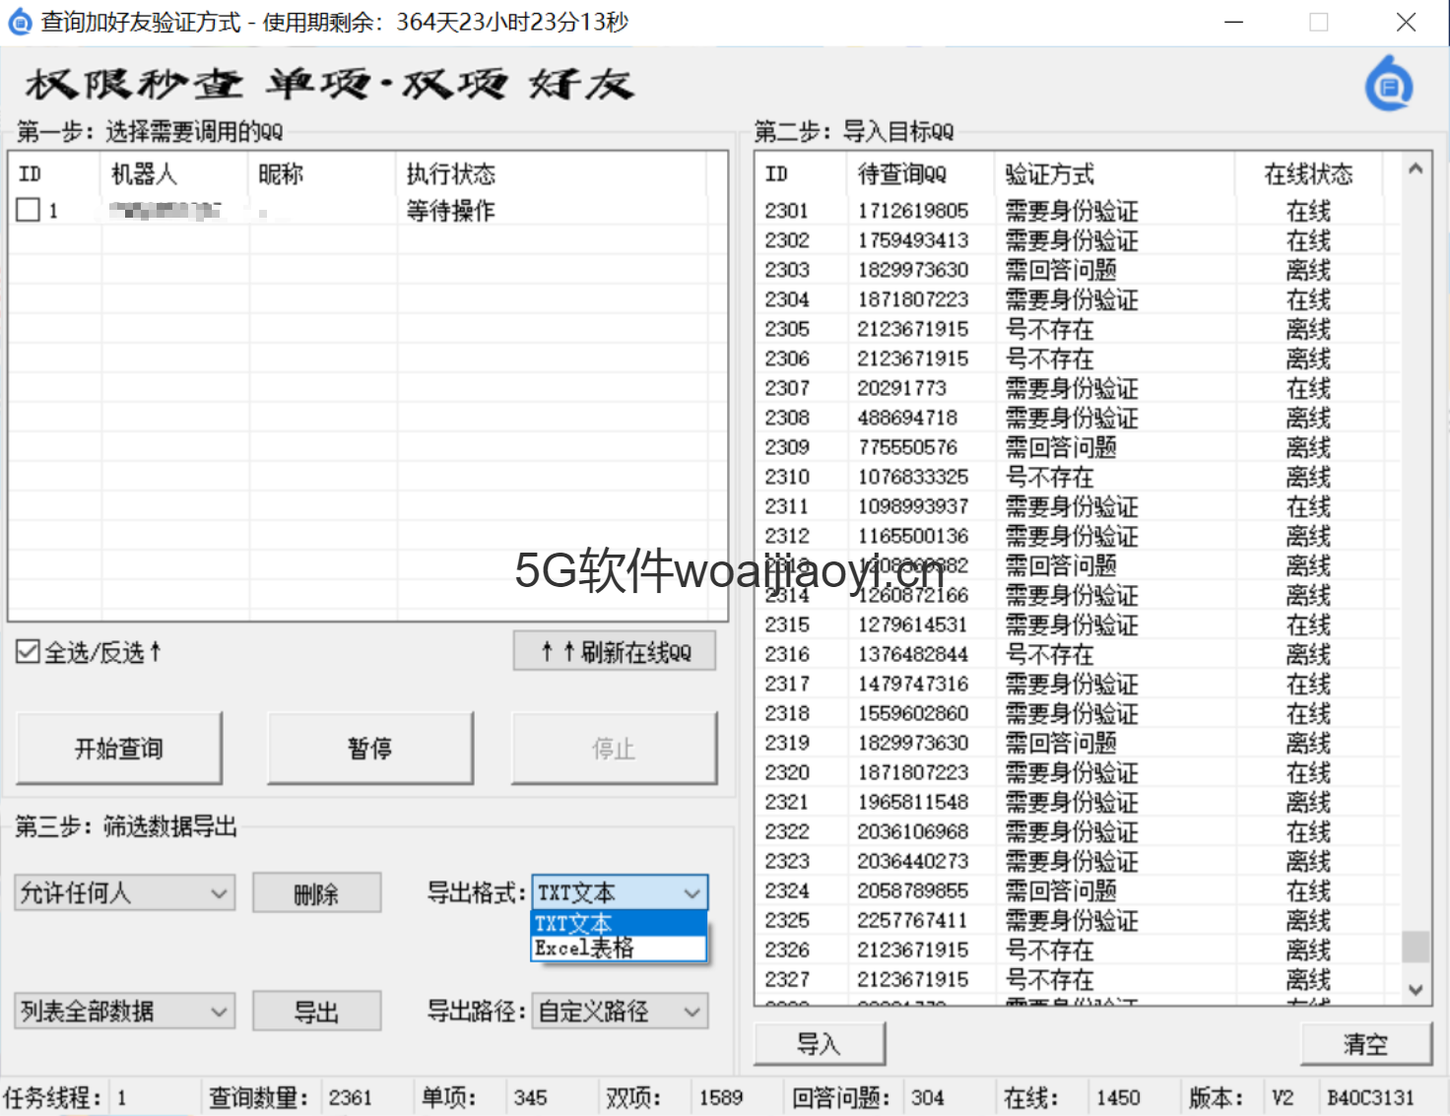This screenshot has height=1116, width=1450.
Task: Select row 2303 with QQ 1829973630
Action: coord(1078,270)
